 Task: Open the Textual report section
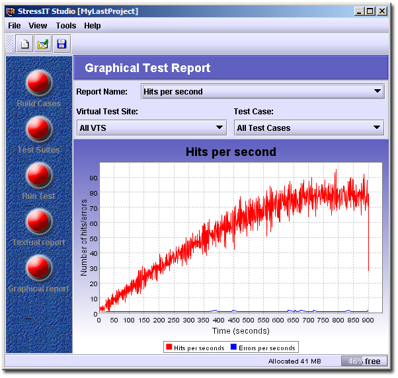click(x=39, y=222)
